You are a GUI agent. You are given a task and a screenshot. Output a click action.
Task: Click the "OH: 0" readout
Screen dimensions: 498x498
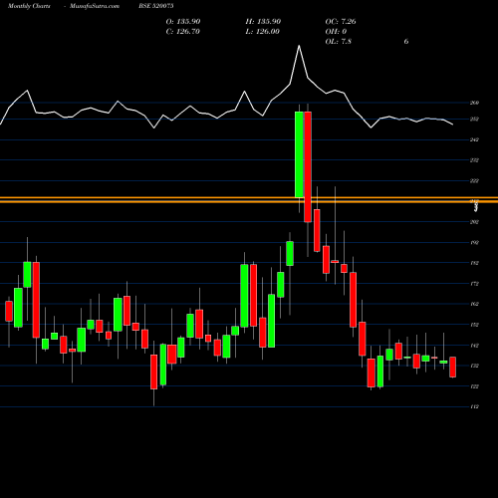pos(336,32)
